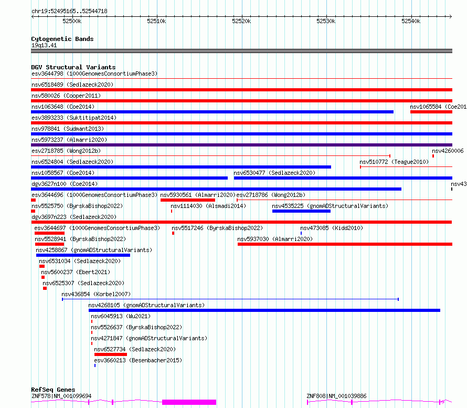Open the nsv436854 (Korbel2007) label
This screenshot has height=408, width=467.
(x=96, y=294)
